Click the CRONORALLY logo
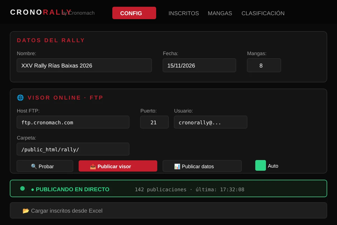The width and height of the screenshot is (337, 225). point(41,12)
